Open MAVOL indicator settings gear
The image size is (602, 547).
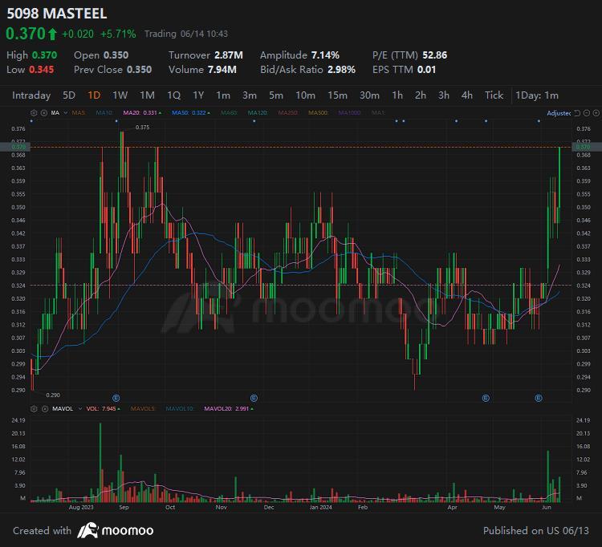tap(34, 409)
